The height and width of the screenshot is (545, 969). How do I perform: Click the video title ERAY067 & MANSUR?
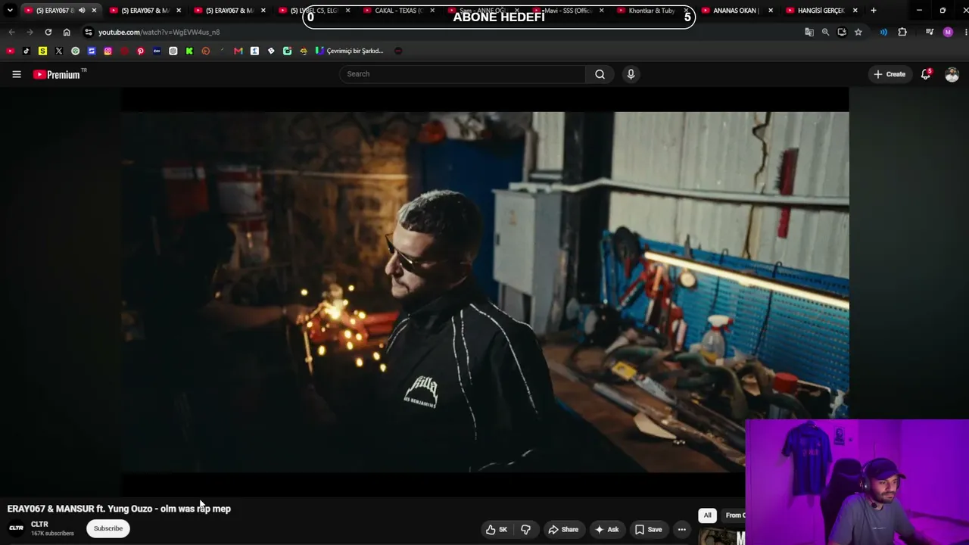[x=119, y=509]
